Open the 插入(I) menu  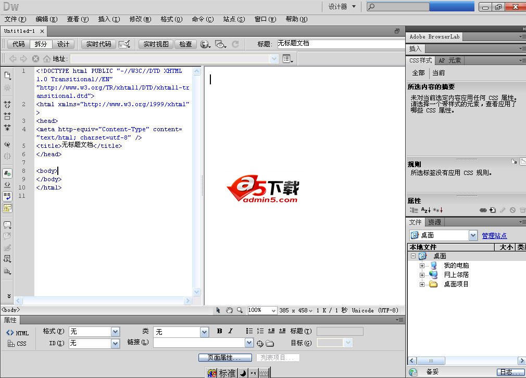(x=109, y=19)
